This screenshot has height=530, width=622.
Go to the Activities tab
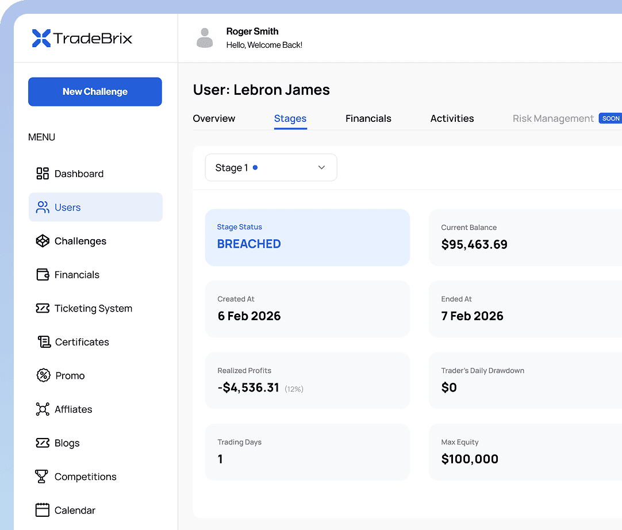click(x=452, y=118)
